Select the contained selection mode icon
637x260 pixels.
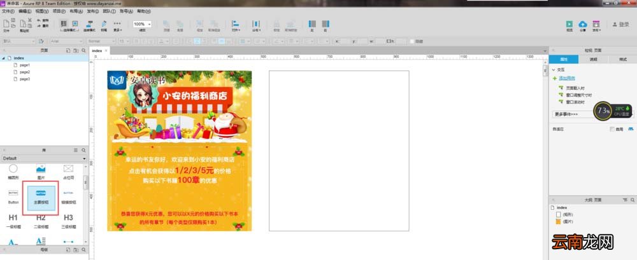click(x=75, y=24)
